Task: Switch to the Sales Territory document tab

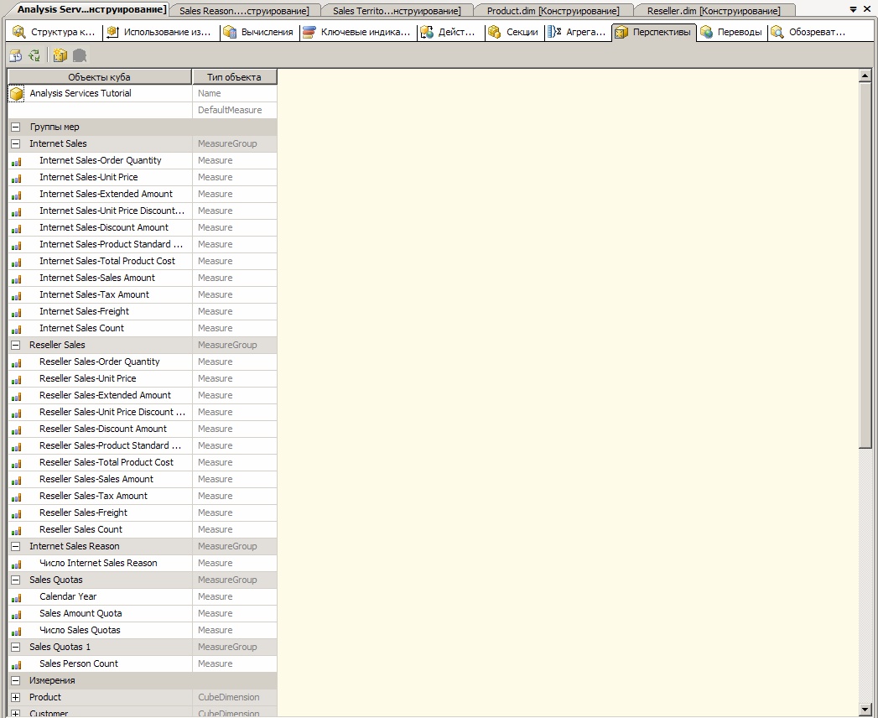Action: coord(397,11)
